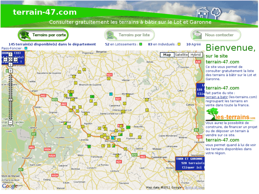Select the yellow marker 21 at Villeneuve-sur-Lot
The width and height of the screenshot is (259, 194).
coord(123,112)
